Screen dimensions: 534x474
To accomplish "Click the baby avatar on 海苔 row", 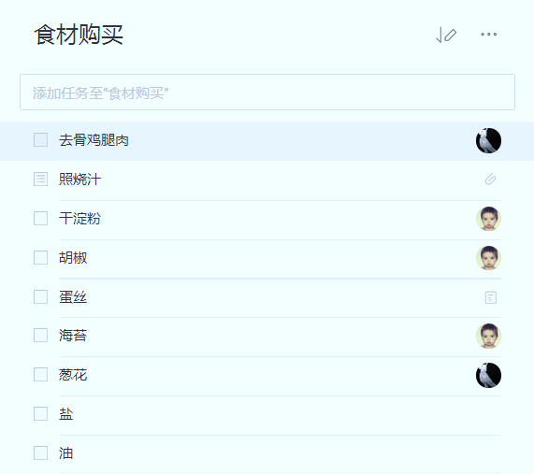I will pos(488,336).
